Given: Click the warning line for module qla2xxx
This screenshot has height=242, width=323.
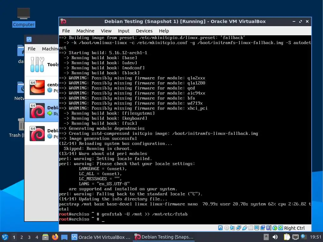Looking at the screenshot, I should [x=132, y=78].
